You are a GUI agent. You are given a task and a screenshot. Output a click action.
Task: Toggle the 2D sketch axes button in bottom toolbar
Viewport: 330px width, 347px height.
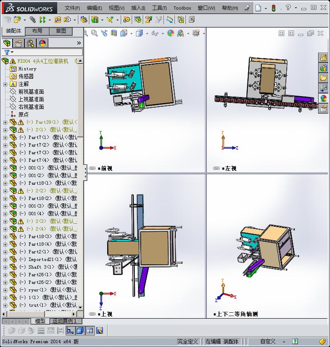pos(70,330)
